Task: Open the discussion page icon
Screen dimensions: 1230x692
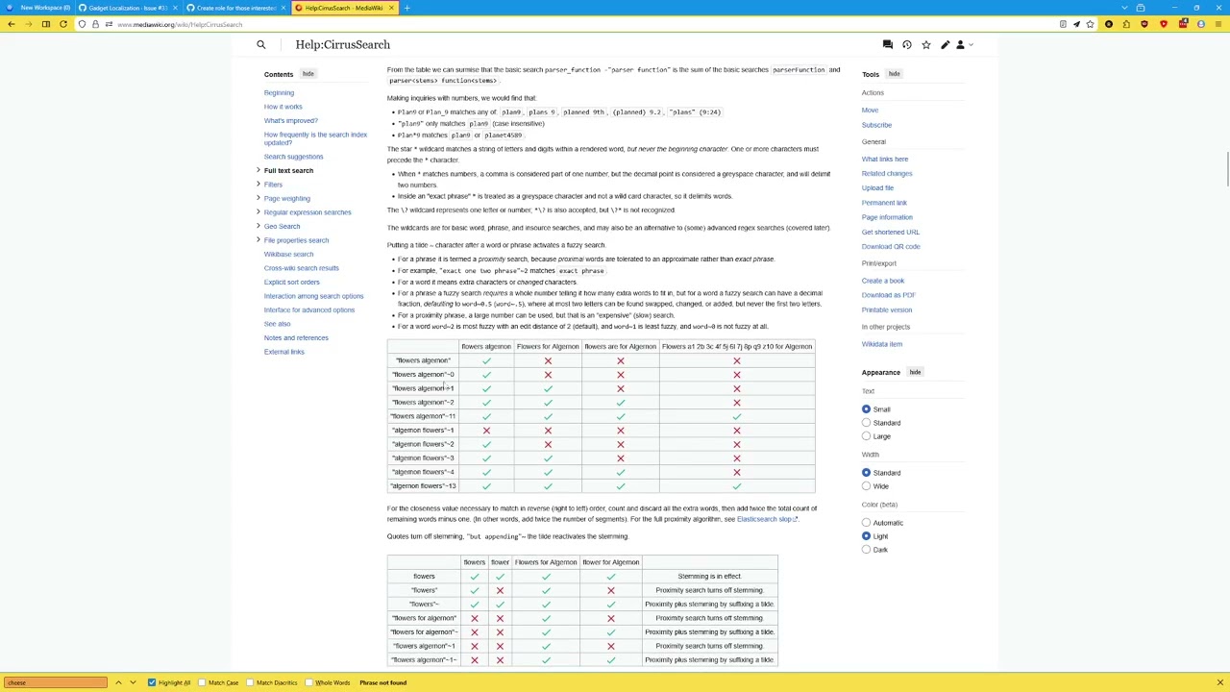Action: point(887,44)
